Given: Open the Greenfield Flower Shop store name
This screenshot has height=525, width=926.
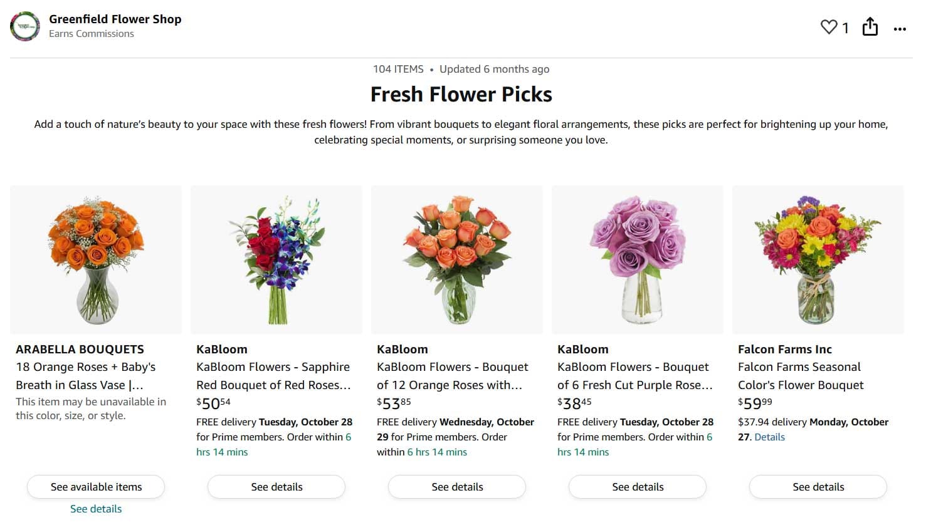Looking at the screenshot, I should coord(115,19).
